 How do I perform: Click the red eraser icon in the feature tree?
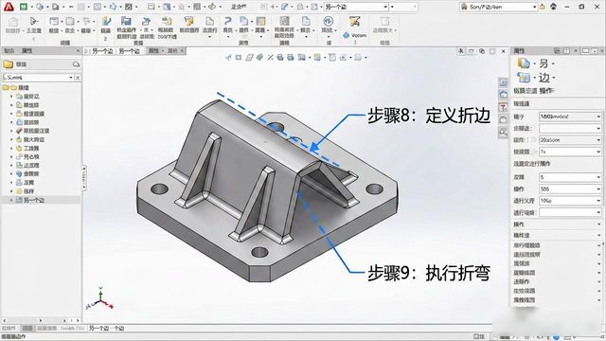[19, 131]
